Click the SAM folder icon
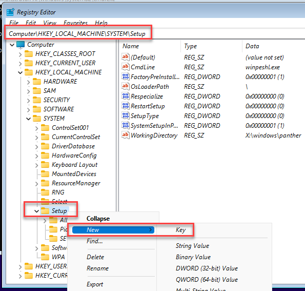Image resolution: width=305 pixels, height=291 pixels. pyautogui.click(x=37, y=91)
